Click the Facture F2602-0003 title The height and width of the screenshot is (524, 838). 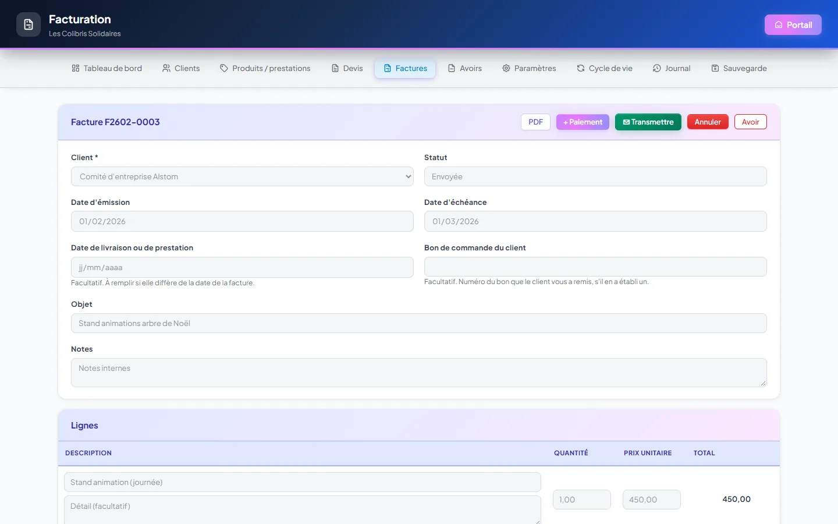115,122
